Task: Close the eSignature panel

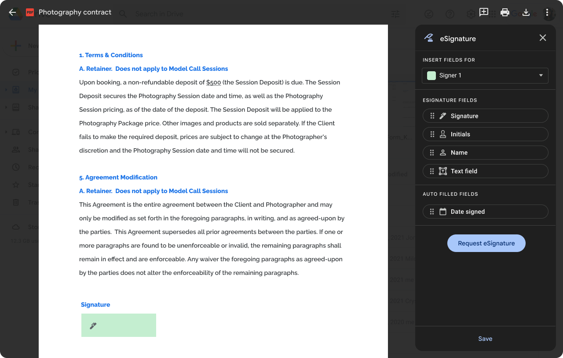Action: pyautogui.click(x=543, y=38)
